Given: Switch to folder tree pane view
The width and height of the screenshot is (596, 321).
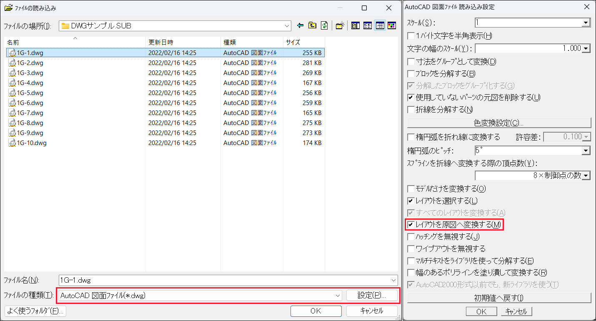Looking at the screenshot, I should click(355, 26).
